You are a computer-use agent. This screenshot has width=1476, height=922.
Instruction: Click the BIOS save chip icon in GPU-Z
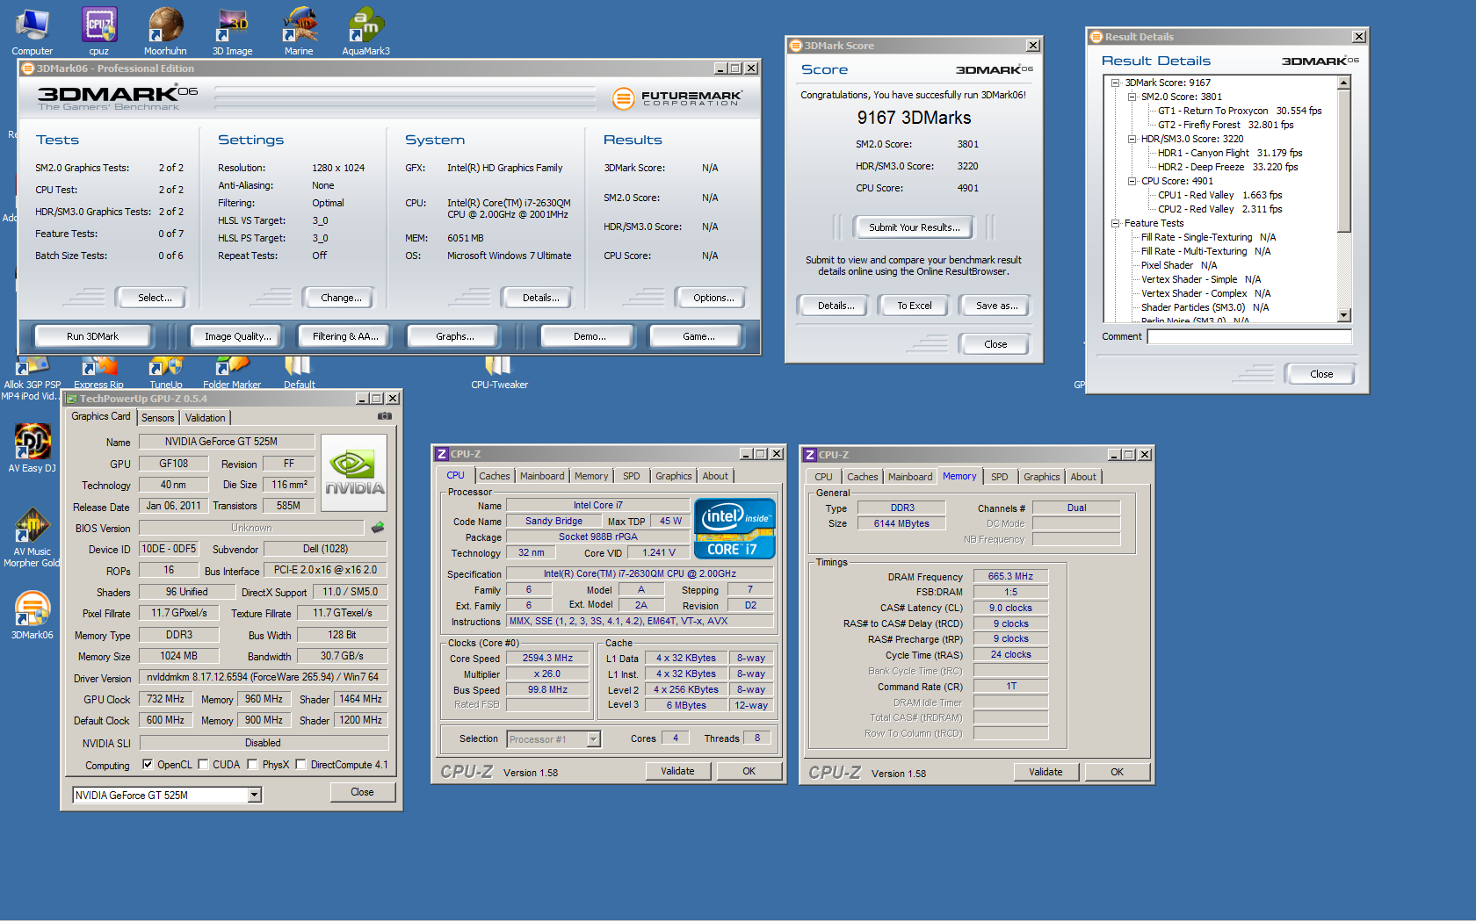378,528
